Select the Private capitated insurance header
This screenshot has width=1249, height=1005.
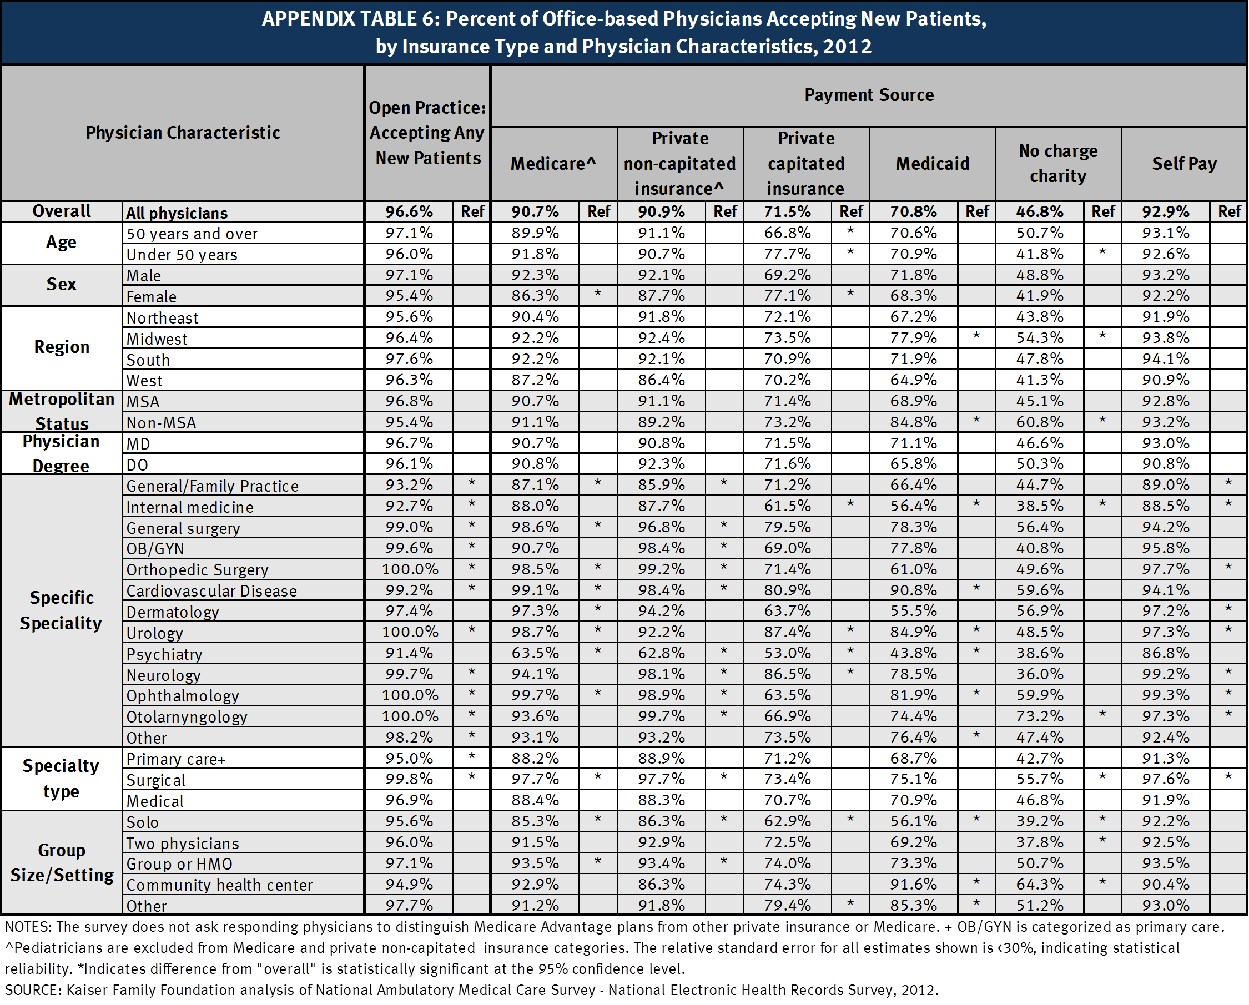coord(805,164)
